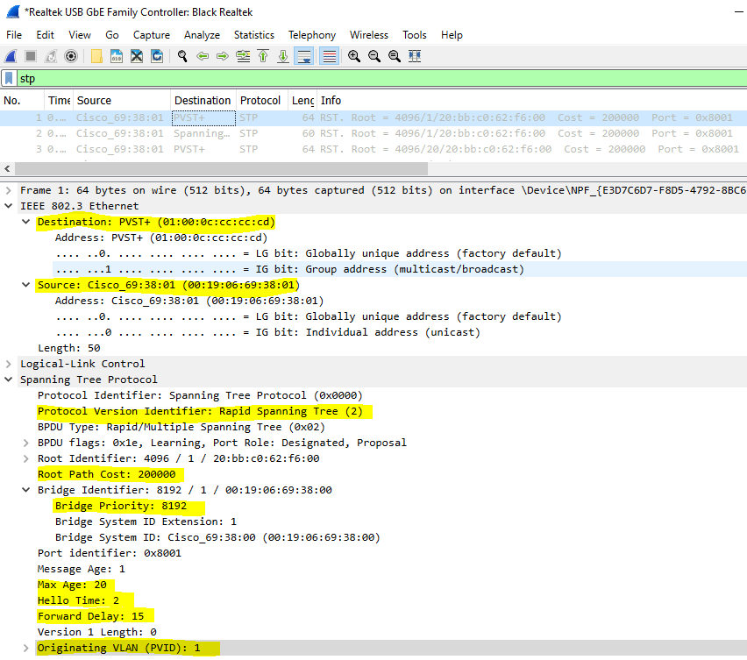Screen dimensions: 747x660
Task: Open the Help menu
Action: [452, 35]
